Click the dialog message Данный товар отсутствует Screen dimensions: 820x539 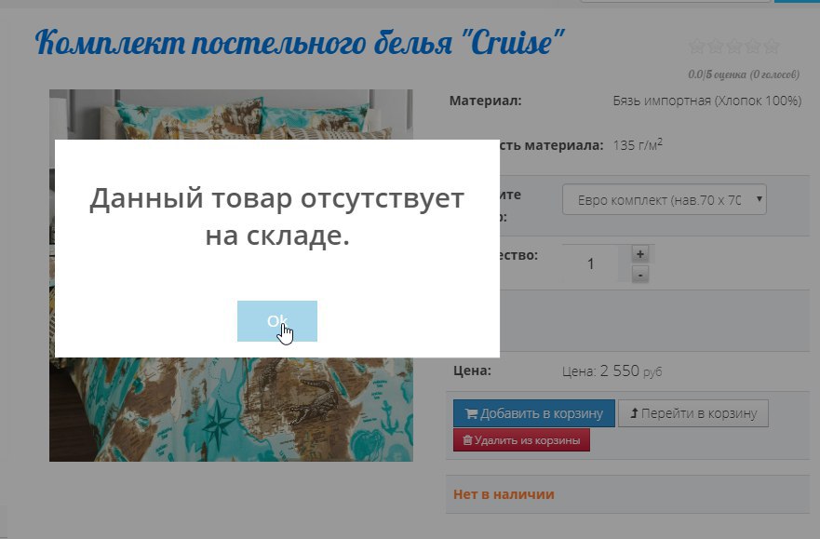276,216
